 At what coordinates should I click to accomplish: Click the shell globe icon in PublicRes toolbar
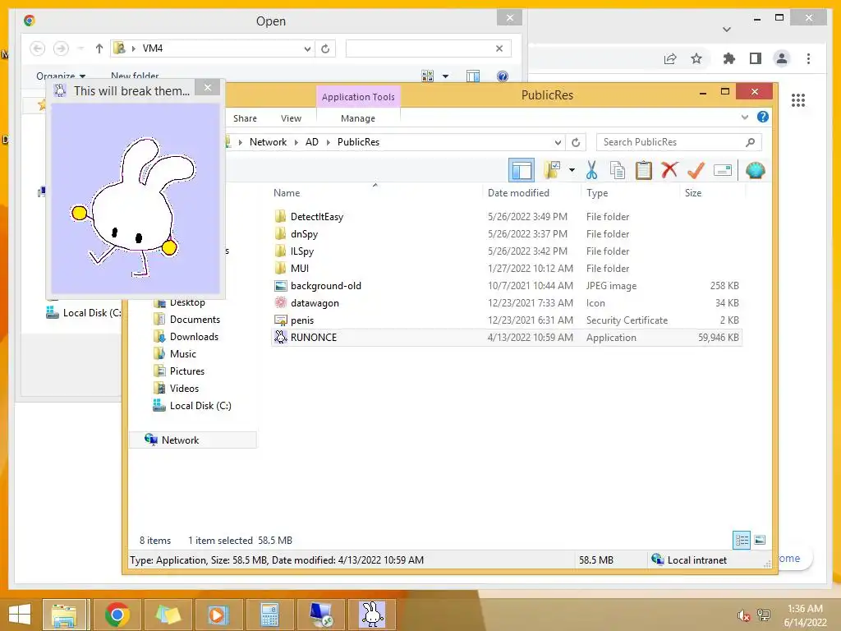pos(756,171)
